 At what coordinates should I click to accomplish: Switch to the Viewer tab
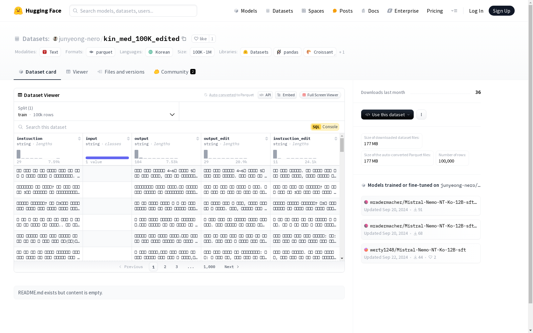coord(77,72)
